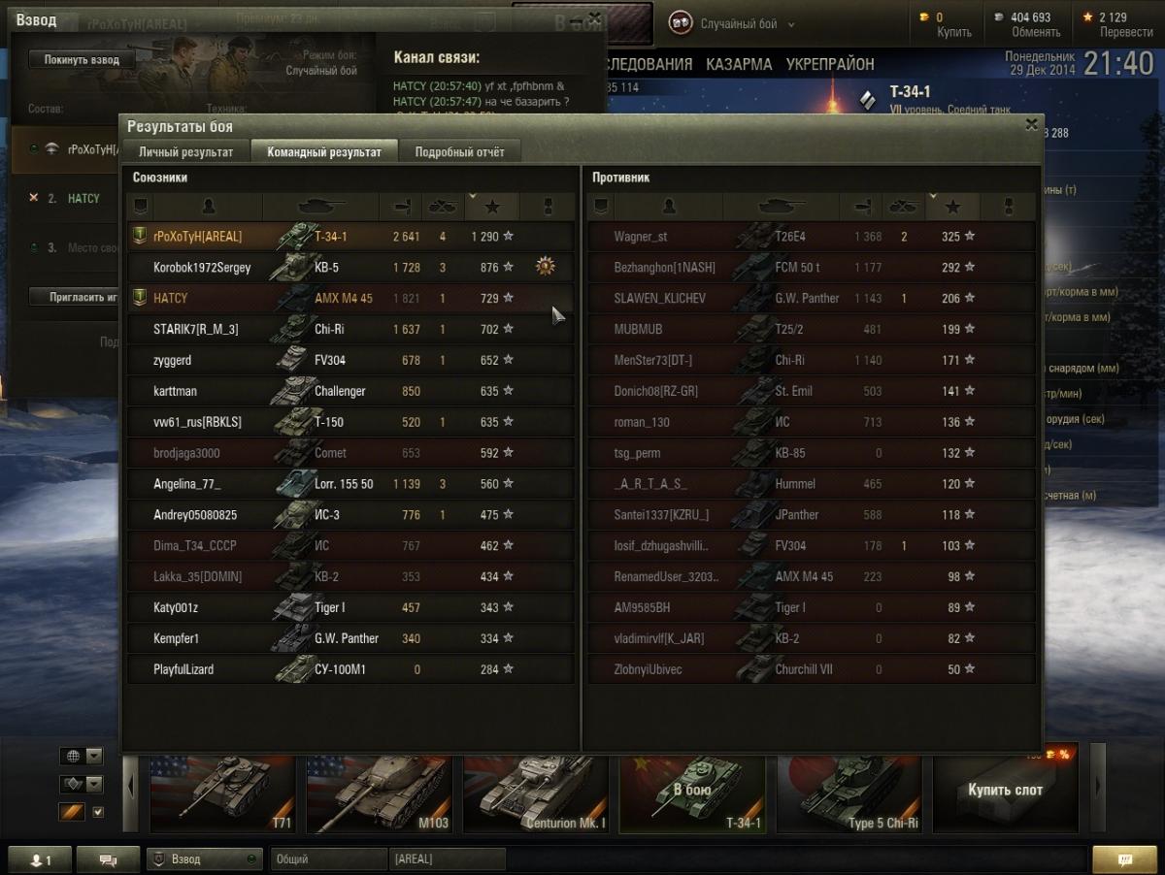Sort allies by medals column icon
Screen dimensions: 1165x875
click(547, 206)
